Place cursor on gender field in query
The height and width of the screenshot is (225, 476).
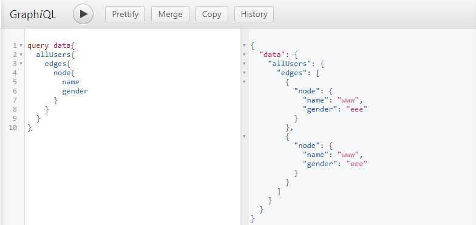coord(75,91)
